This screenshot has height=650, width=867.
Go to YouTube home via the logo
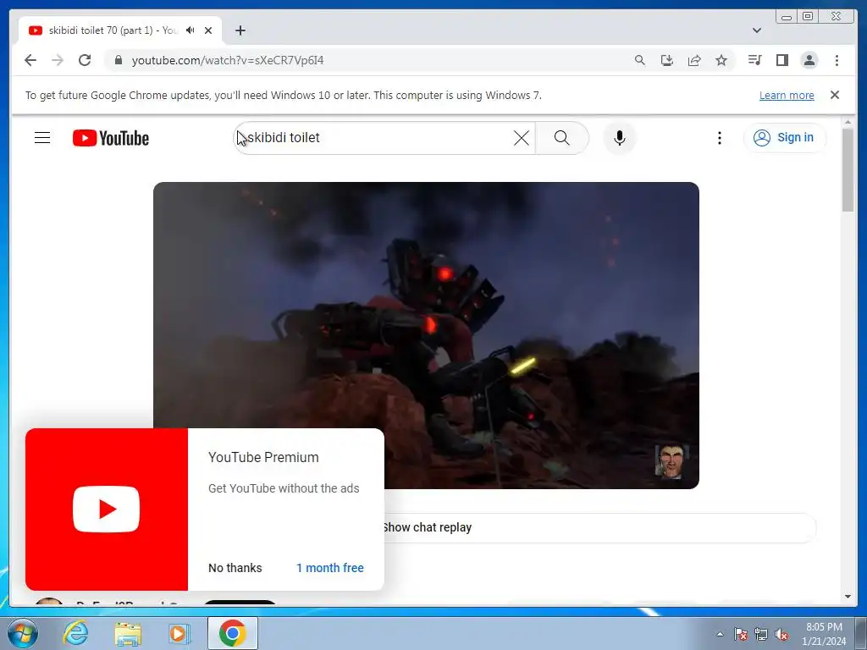pos(111,138)
